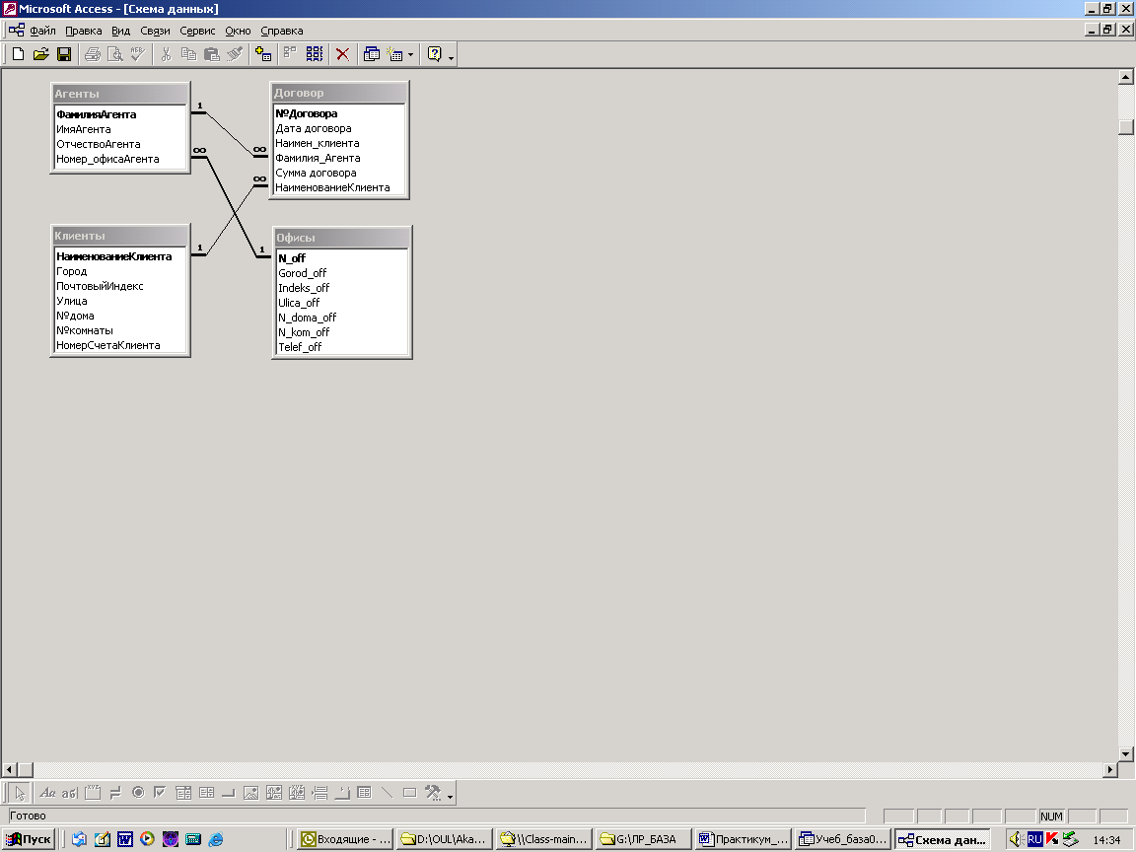Select the Page Break tool

point(319,793)
